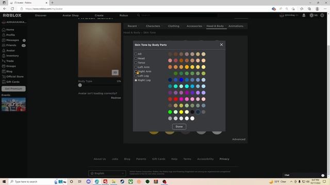Select the Left Leg radio button
Screen dimensions: 330x185
(x=136, y=76)
